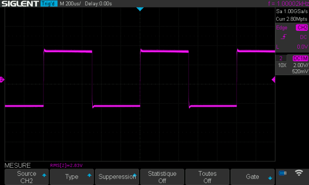Click the cyan trigger position marker
The width and height of the screenshot is (309, 185).
[140, 9]
